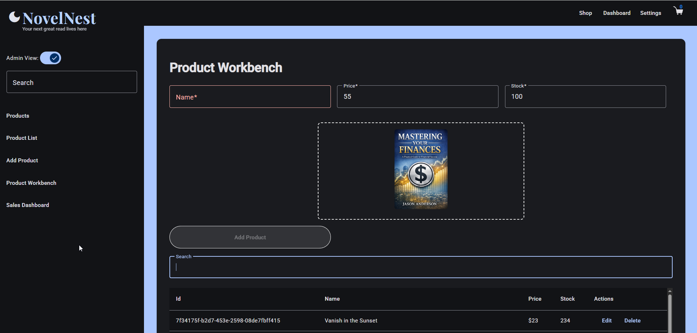The height and width of the screenshot is (333, 697).
Task: Toggle the Admin View switch
Action: click(x=51, y=58)
